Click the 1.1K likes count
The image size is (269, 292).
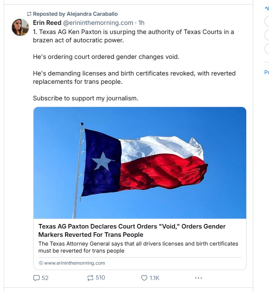(154, 278)
